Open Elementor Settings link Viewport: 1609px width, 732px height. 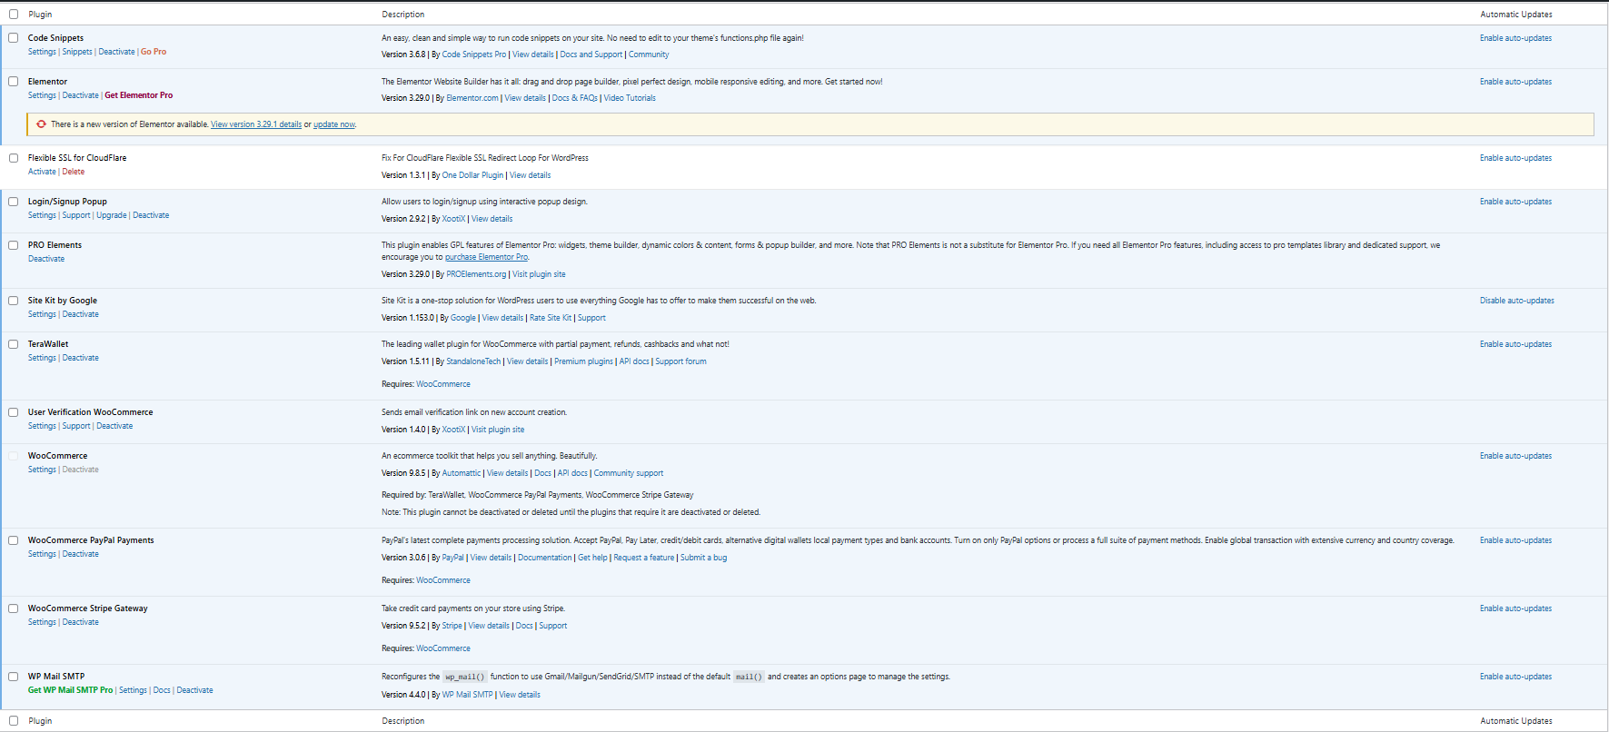tap(42, 95)
